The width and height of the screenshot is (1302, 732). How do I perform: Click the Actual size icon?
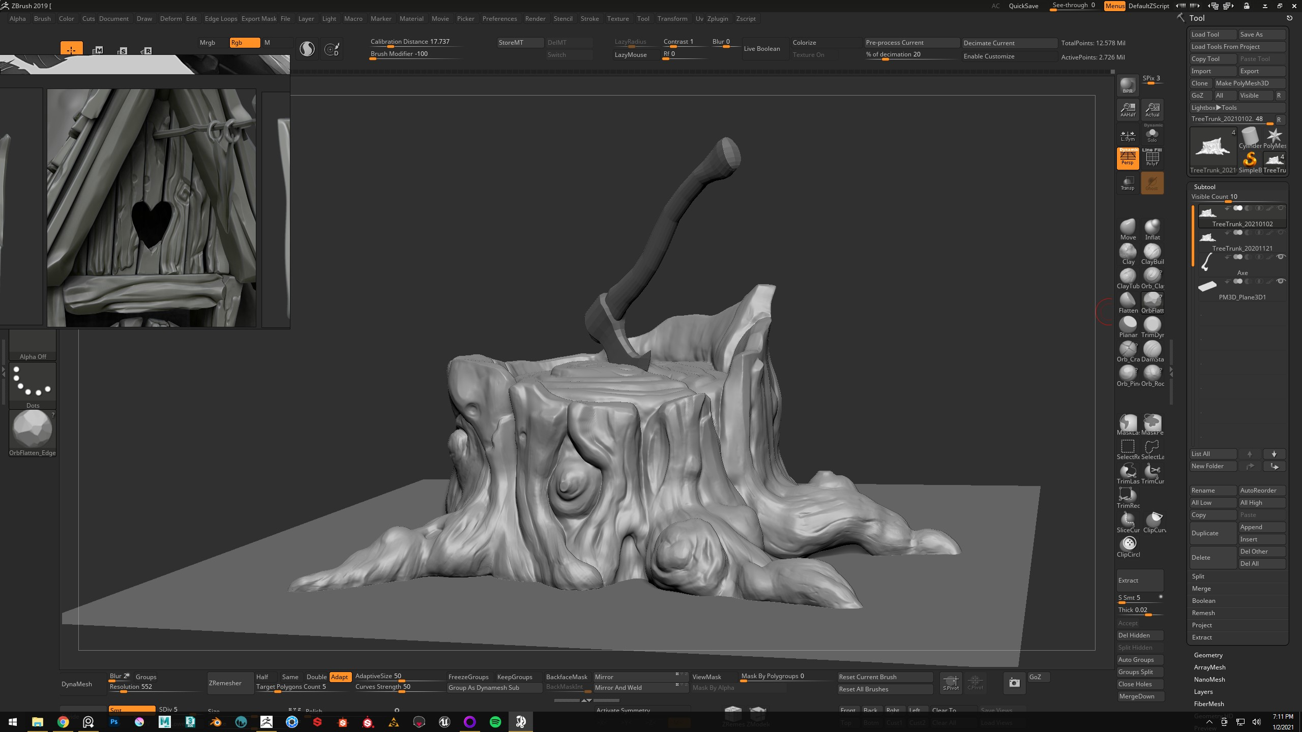click(1152, 110)
